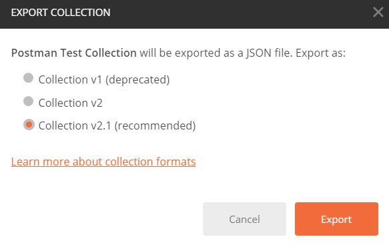The height and width of the screenshot is (247, 389).
Task: Click the "JSON file" words in the description
Action: pos(269,53)
